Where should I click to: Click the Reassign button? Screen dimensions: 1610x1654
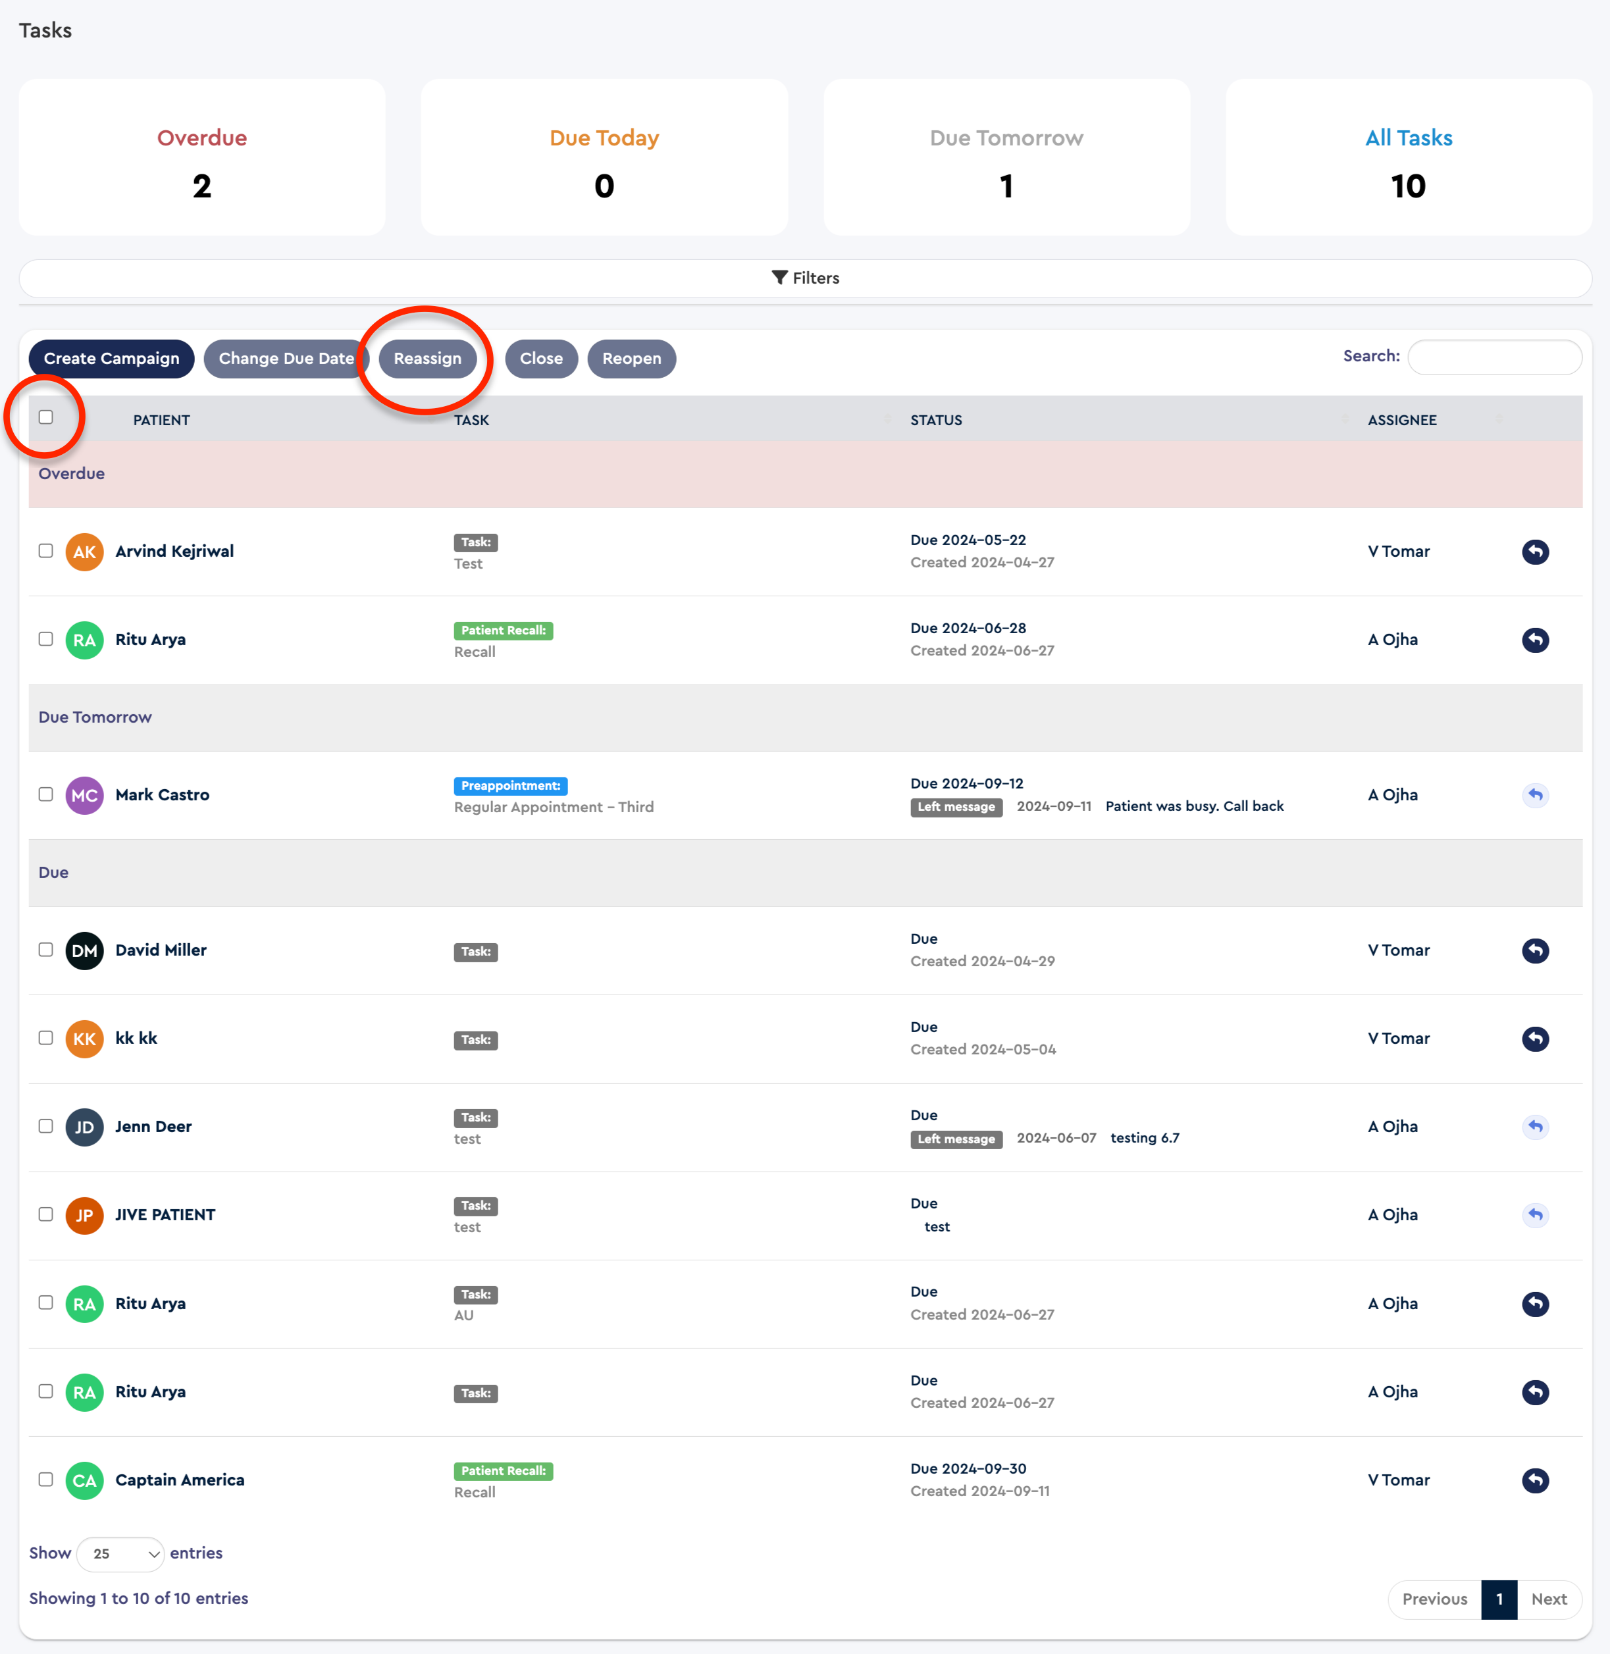tap(427, 359)
